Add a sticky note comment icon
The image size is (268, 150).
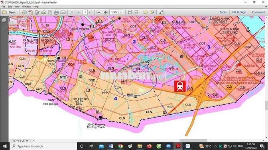(x=146, y=12)
